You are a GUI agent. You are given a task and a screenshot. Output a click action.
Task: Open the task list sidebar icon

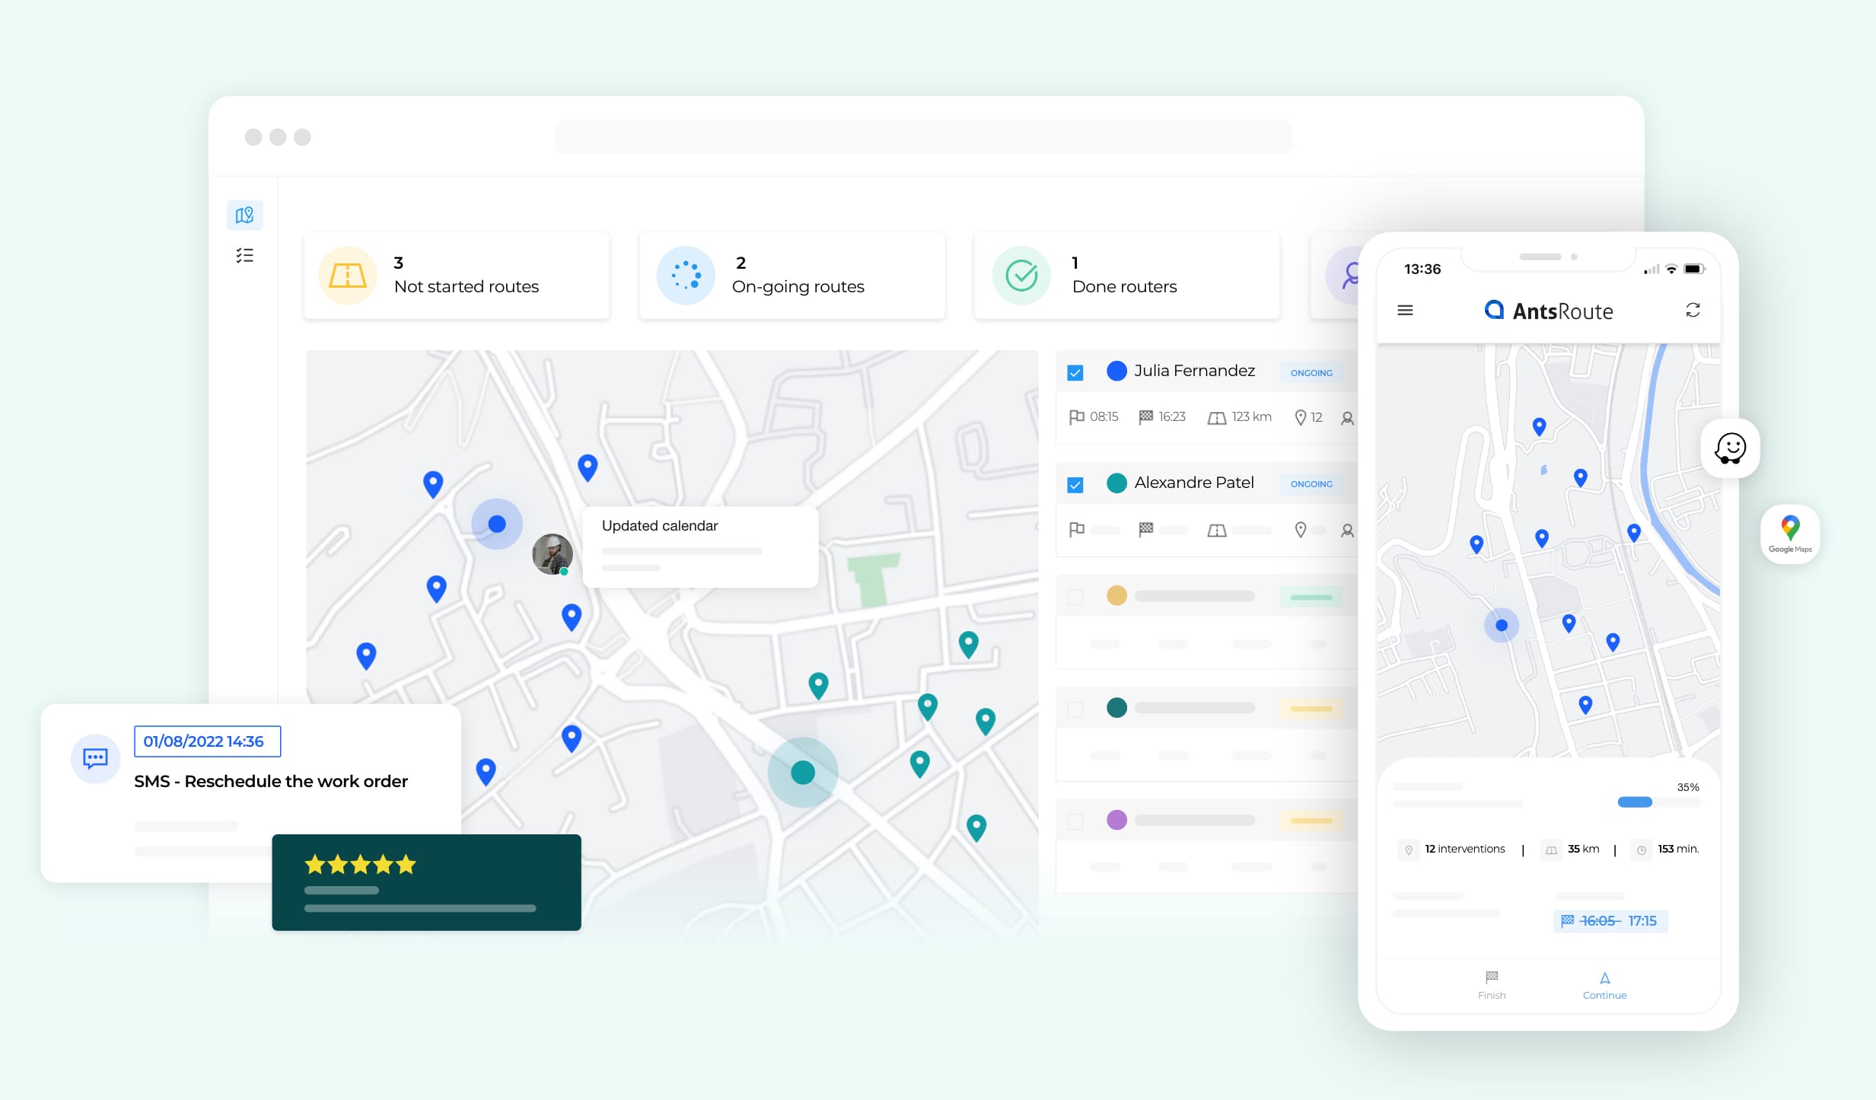(x=244, y=256)
